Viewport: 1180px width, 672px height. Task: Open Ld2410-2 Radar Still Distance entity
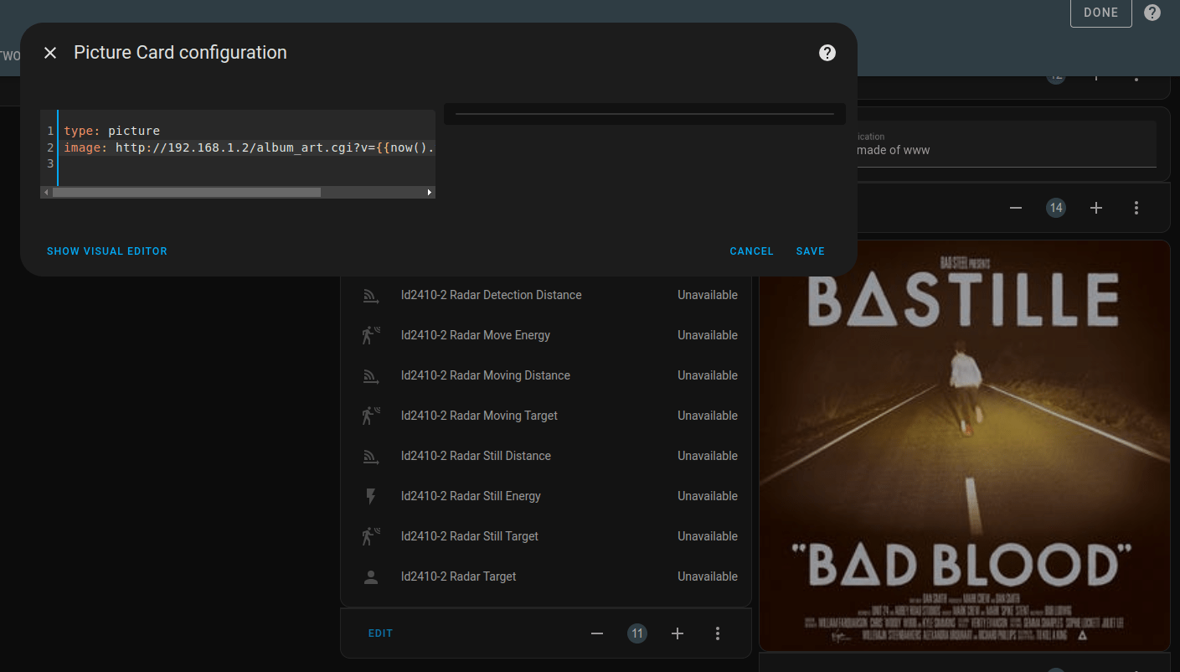[476, 456]
